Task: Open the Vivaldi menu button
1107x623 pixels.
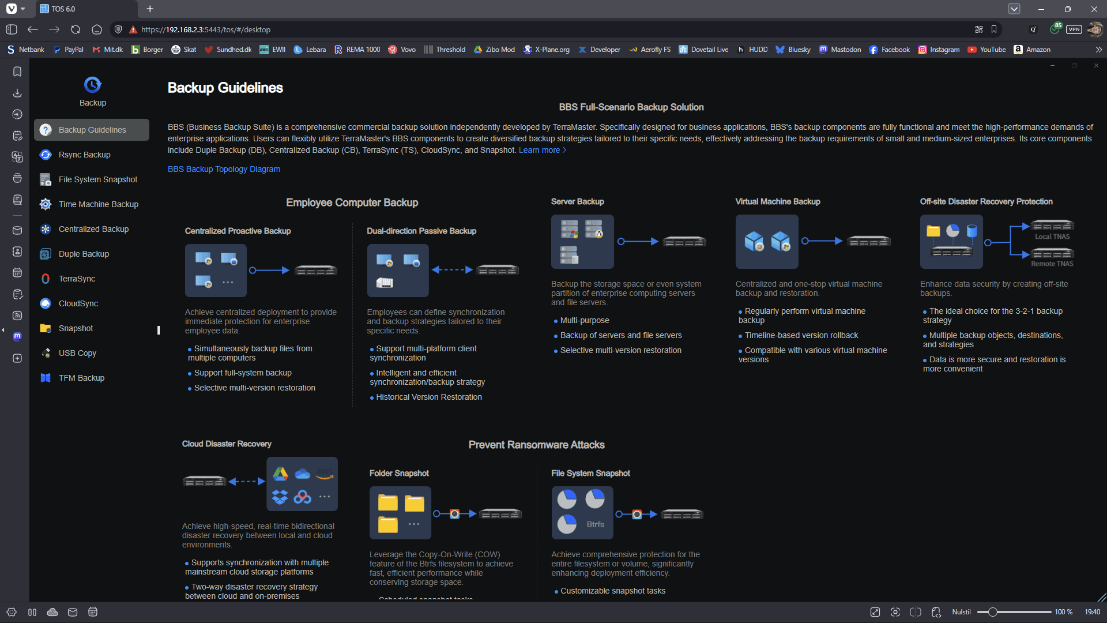Action: click(x=13, y=9)
